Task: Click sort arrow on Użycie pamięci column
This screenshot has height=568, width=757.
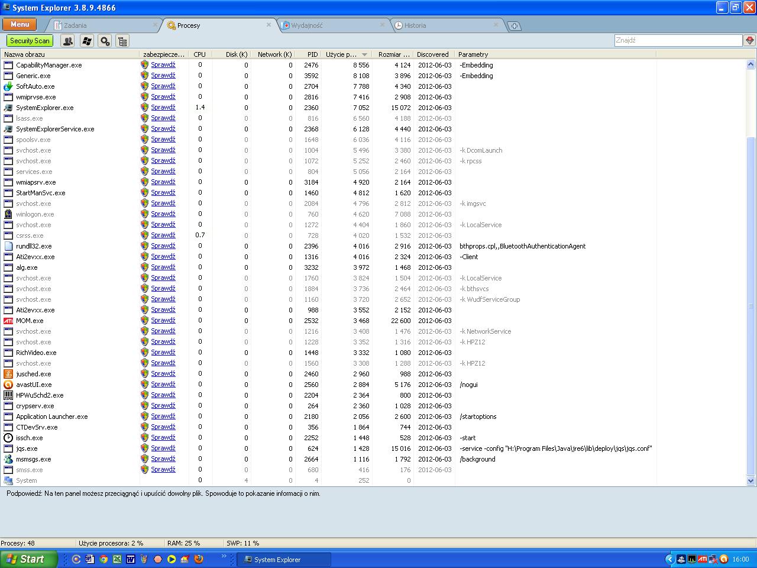Action: [x=364, y=54]
